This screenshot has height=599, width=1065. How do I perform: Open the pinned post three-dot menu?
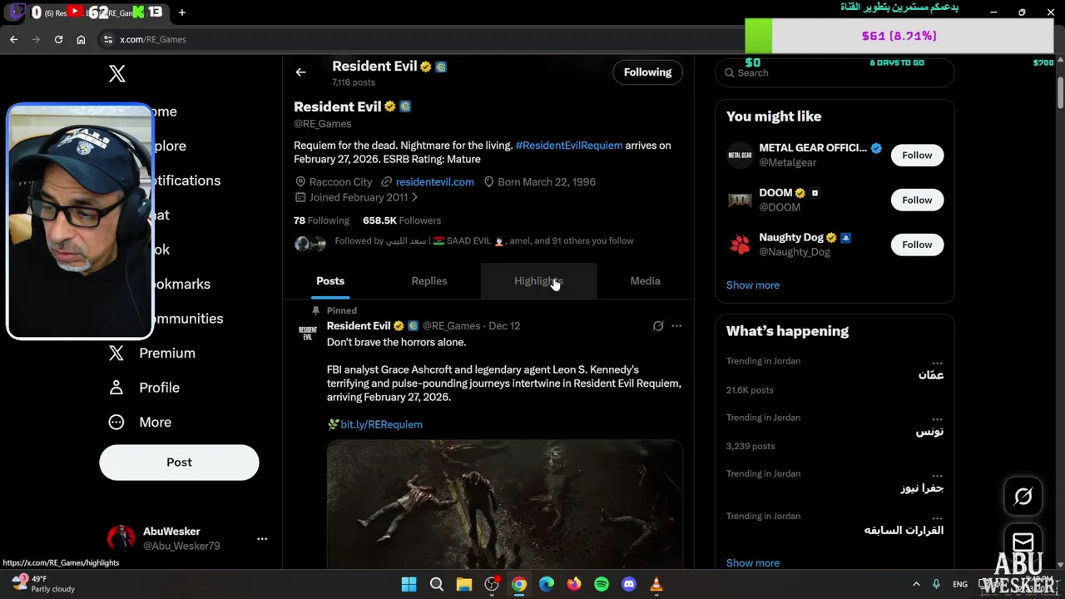pos(676,326)
